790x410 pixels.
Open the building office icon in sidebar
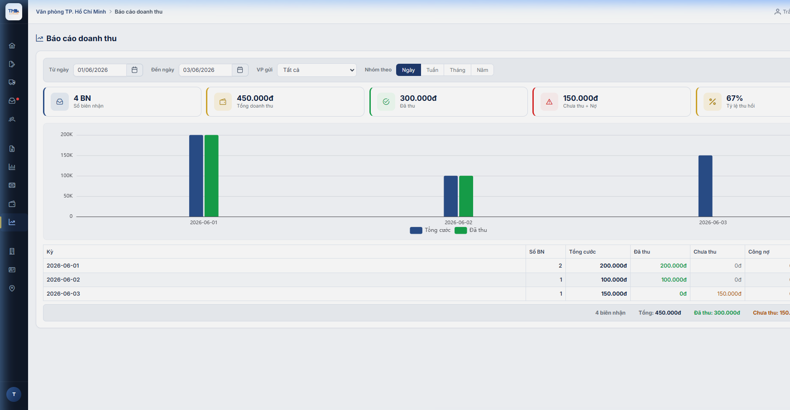[12, 251]
